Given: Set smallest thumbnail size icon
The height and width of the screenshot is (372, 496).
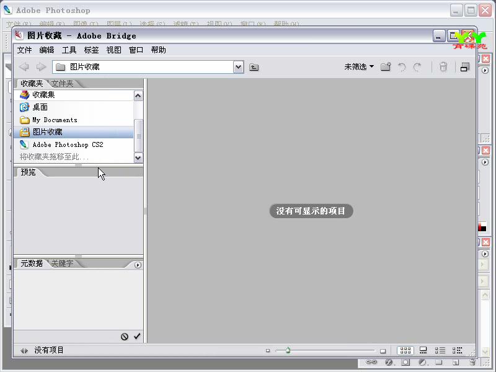Looking at the screenshot, I should coord(268,350).
